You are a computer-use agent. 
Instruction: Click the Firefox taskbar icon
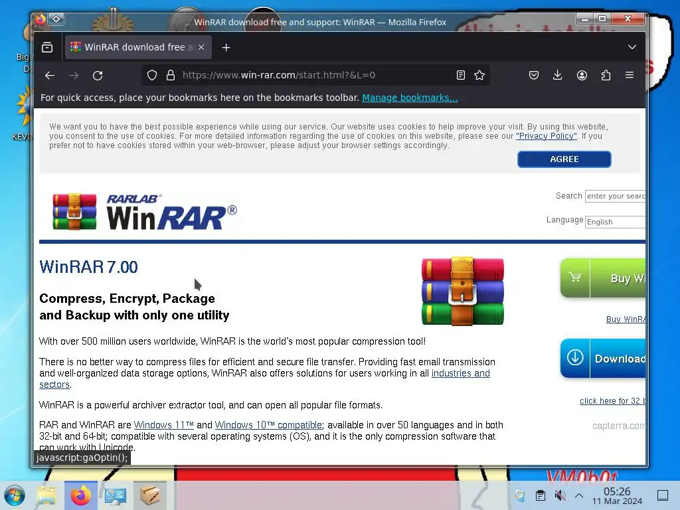coord(81,495)
